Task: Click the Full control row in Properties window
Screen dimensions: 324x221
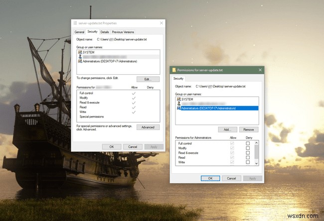Action: point(119,93)
